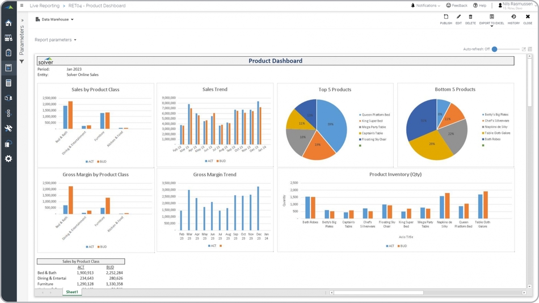The height and width of the screenshot is (303, 539).
Task: Expand the Export to Excel options
Action: pos(491,26)
